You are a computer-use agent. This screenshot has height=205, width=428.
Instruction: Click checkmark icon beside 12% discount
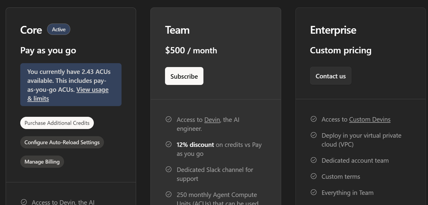169,144
